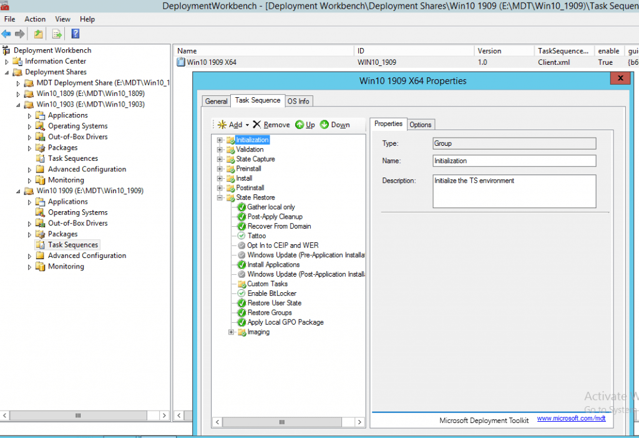Select the Restore User State step icon
The image size is (639, 438).
pyautogui.click(x=241, y=303)
